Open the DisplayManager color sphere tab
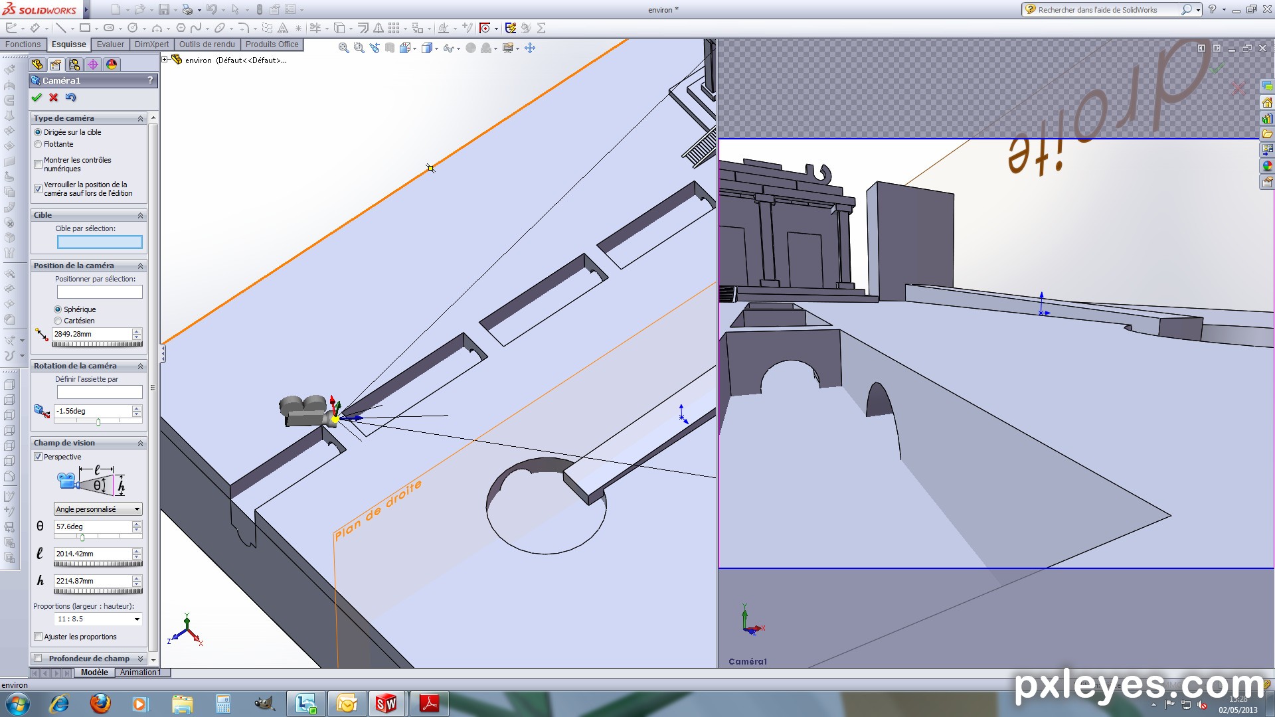The image size is (1275, 717). [x=112, y=64]
